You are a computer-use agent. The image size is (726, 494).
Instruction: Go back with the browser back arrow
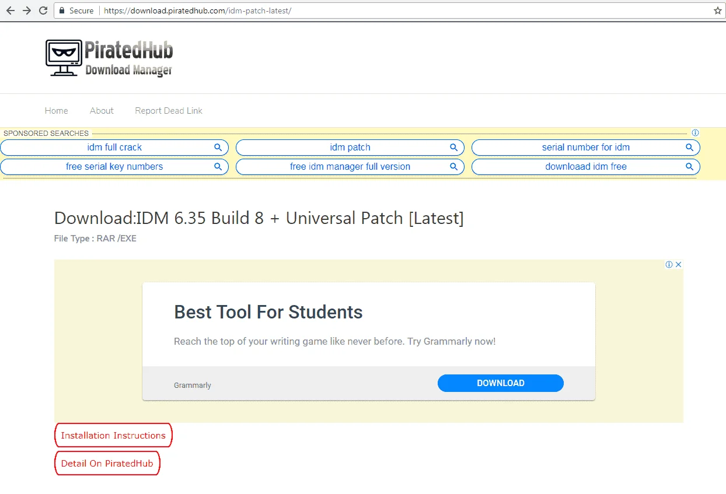[x=10, y=10]
